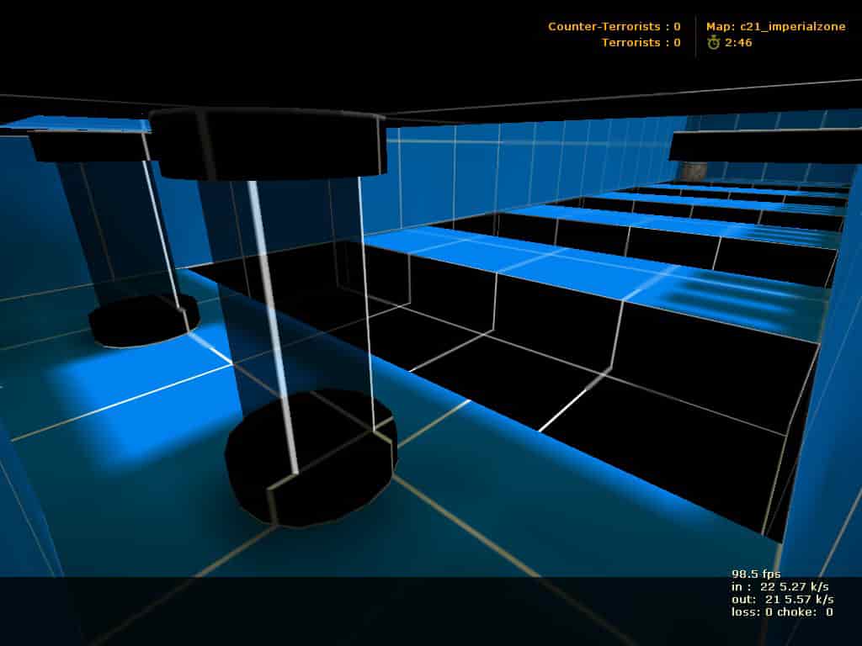Click the 'loss: 0 choke: 0' line
862x646 pixels.
782,612
